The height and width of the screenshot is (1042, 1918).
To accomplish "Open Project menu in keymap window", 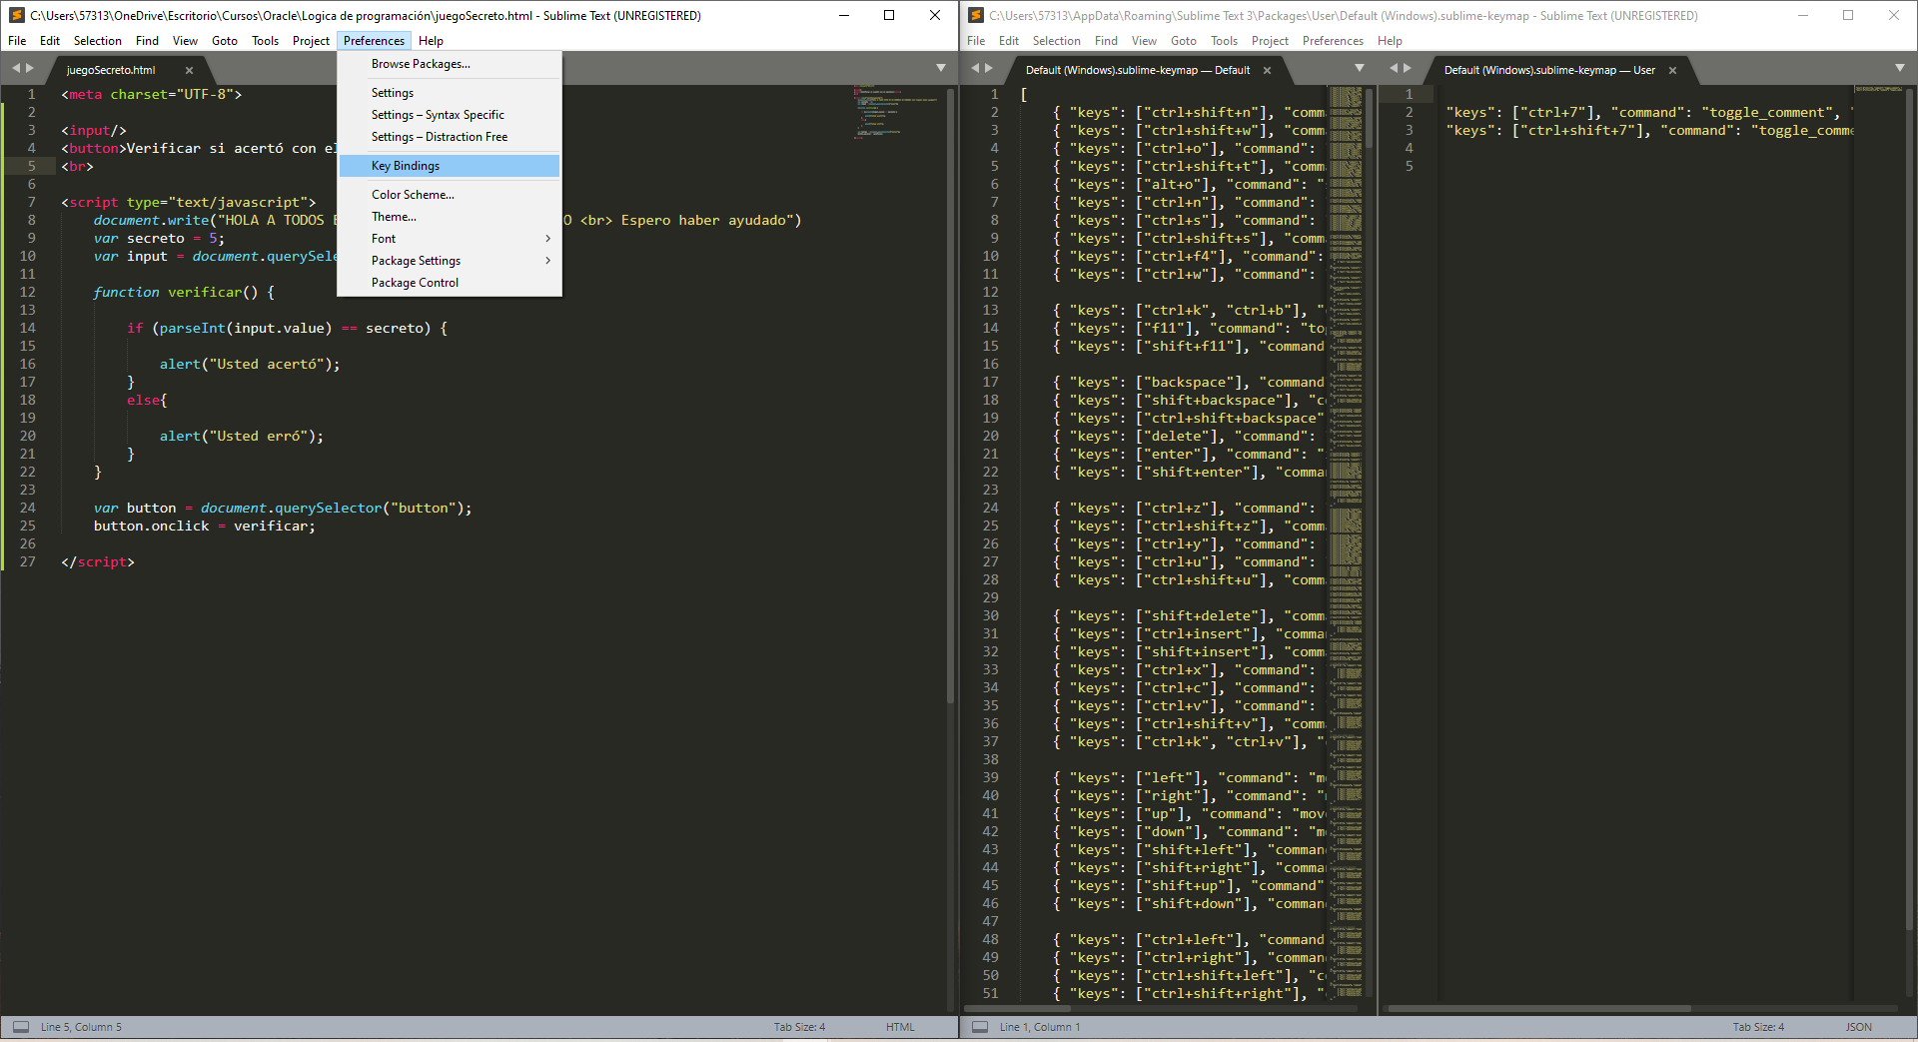I will (1270, 41).
